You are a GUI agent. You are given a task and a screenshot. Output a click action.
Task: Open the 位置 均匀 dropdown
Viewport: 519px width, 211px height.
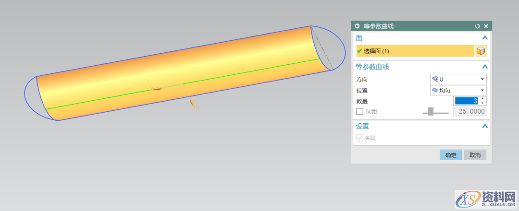458,90
